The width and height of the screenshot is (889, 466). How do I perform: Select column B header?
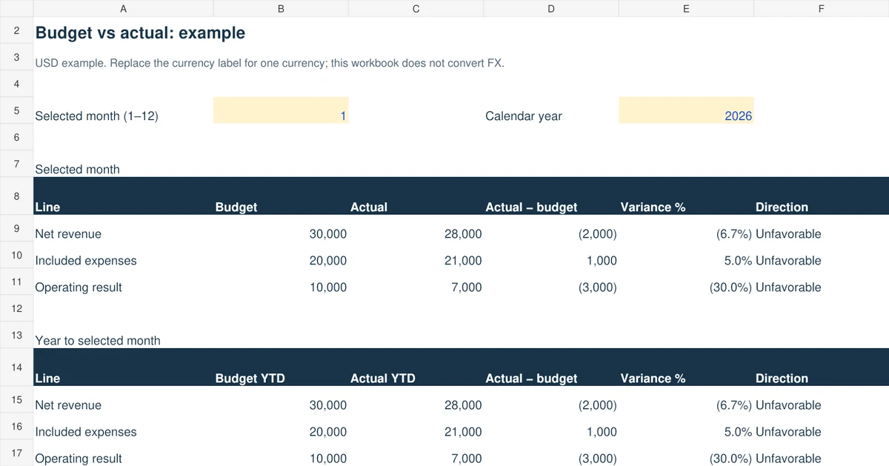pyautogui.click(x=281, y=9)
